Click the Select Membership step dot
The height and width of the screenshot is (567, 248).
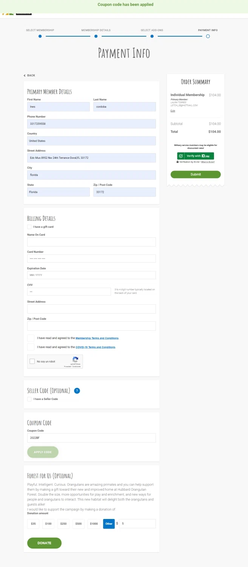point(40,36)
